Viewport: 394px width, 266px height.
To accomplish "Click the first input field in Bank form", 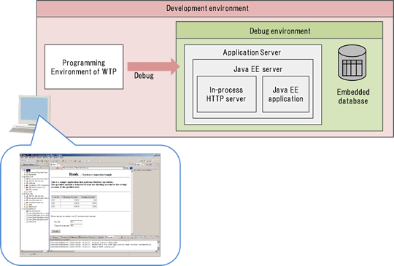I will [x=77, y=222].
